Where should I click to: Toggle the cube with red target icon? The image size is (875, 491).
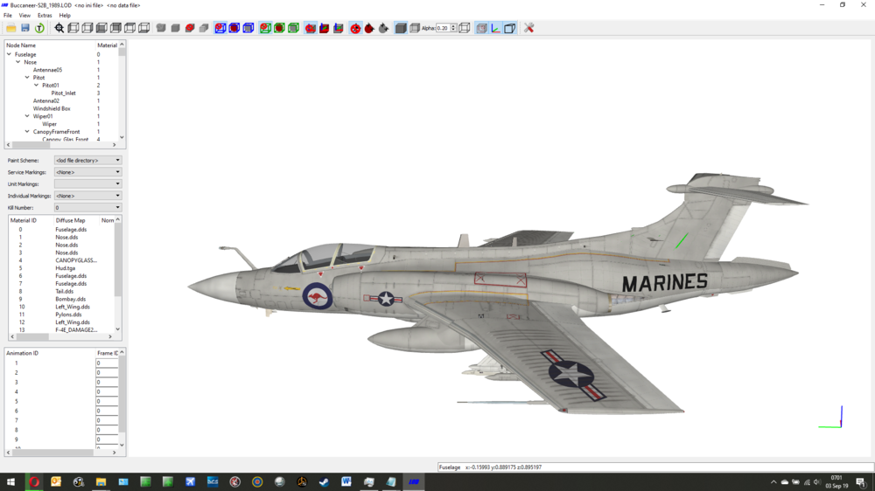[x=481, y=28]
